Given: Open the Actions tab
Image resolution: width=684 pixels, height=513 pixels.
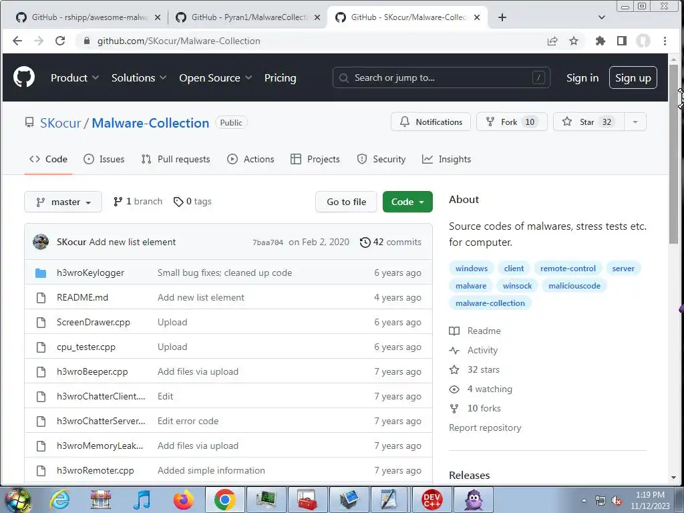Looking at the screenshot, I should pyautogui.click(x=250, y=159).
